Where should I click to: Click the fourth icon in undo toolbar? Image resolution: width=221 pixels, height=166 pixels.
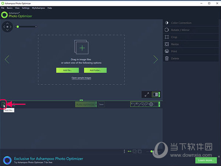tap(146, 104)
